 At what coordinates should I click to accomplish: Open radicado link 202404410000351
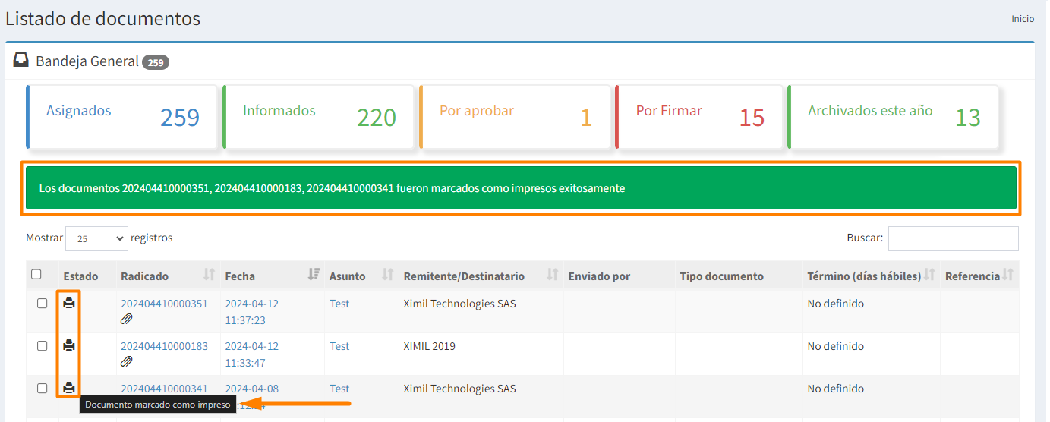click(x=164, y=304)
